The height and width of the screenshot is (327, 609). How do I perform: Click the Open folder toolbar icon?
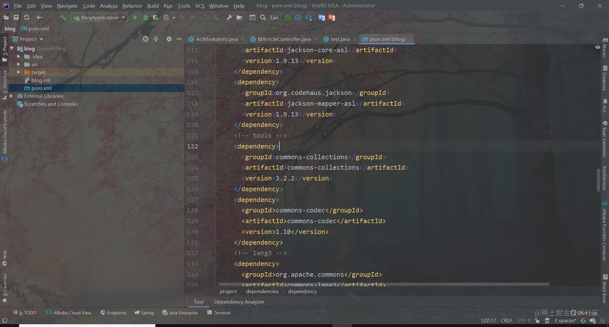6,17
